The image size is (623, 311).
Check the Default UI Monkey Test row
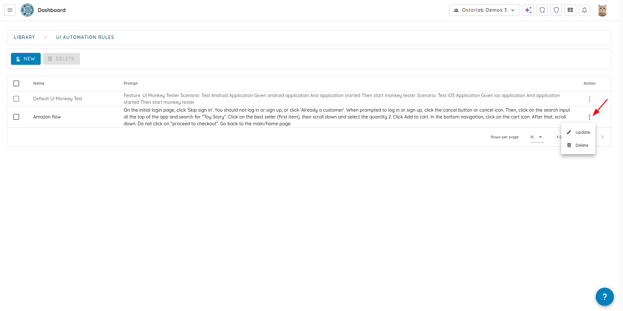tap(16, 99)
